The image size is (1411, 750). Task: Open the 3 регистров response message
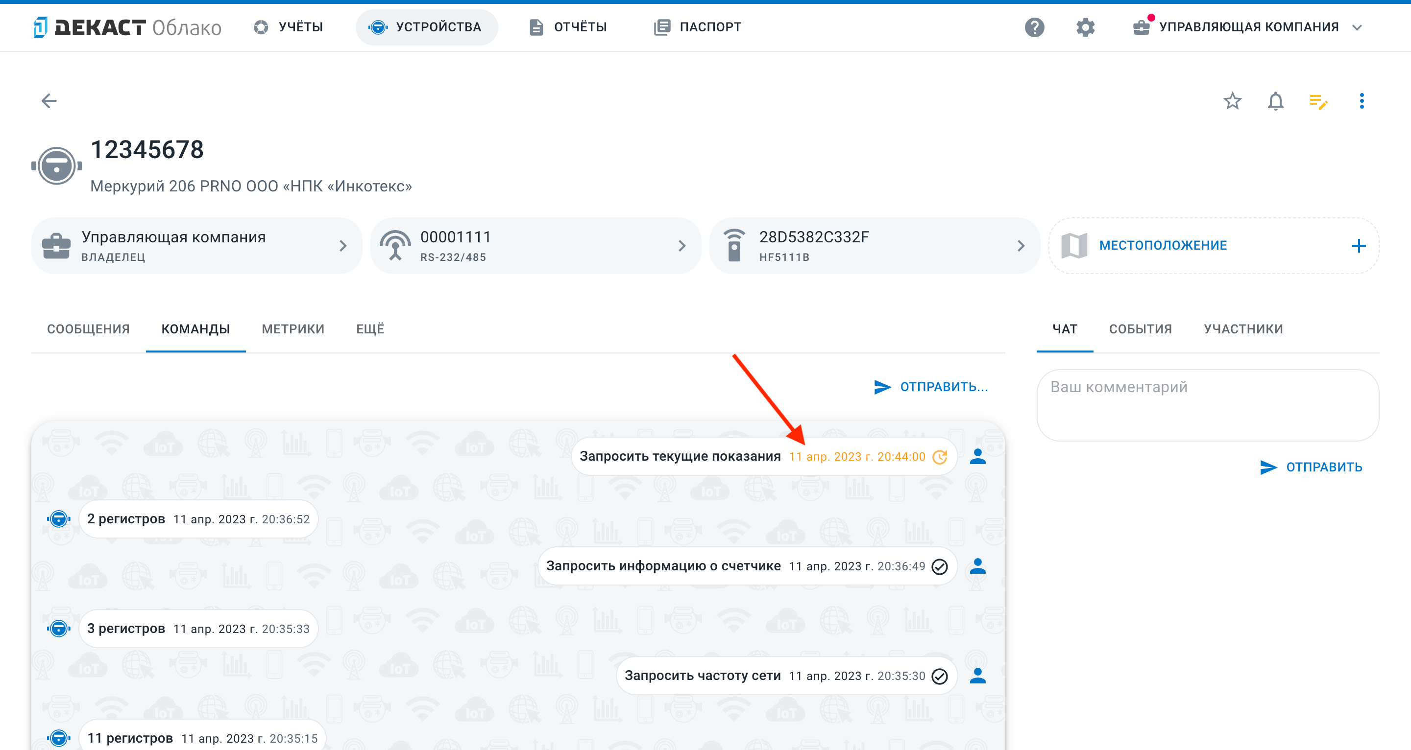pos(198,629)
